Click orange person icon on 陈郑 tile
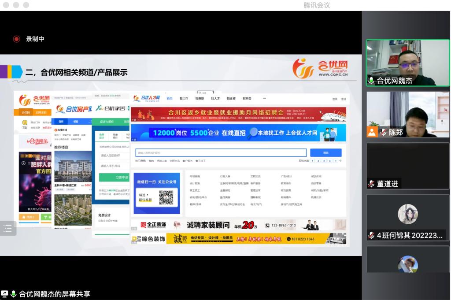This screenshot has height=300, width=451. (372, 132)
